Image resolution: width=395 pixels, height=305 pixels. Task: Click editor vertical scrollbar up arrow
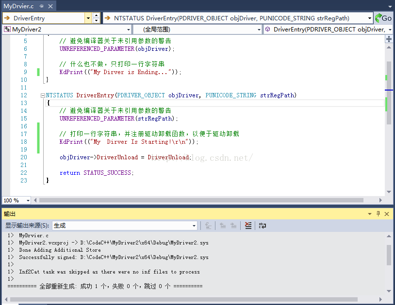pyautogui.click(x=389, y=47)
